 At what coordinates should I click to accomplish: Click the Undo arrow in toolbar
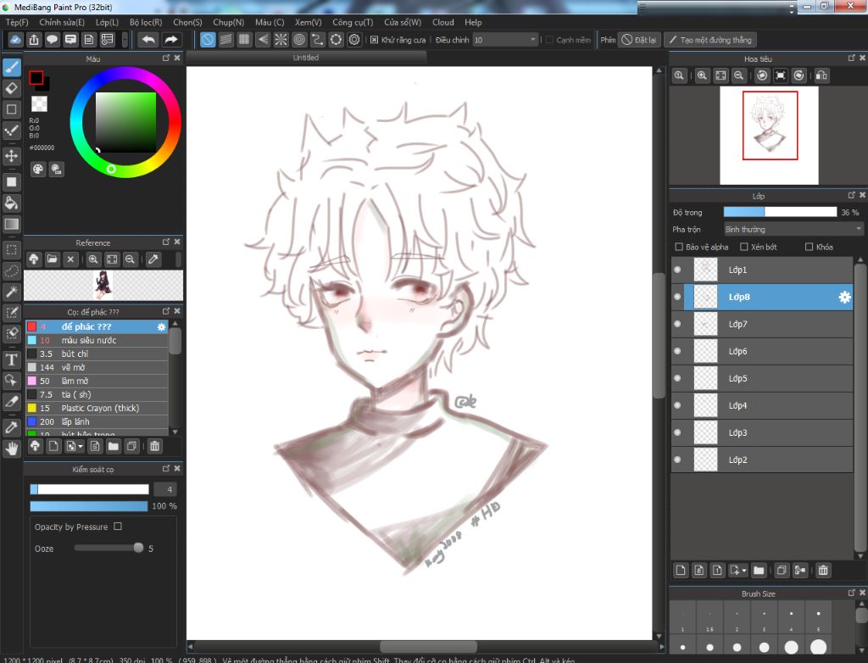(148, 40)
